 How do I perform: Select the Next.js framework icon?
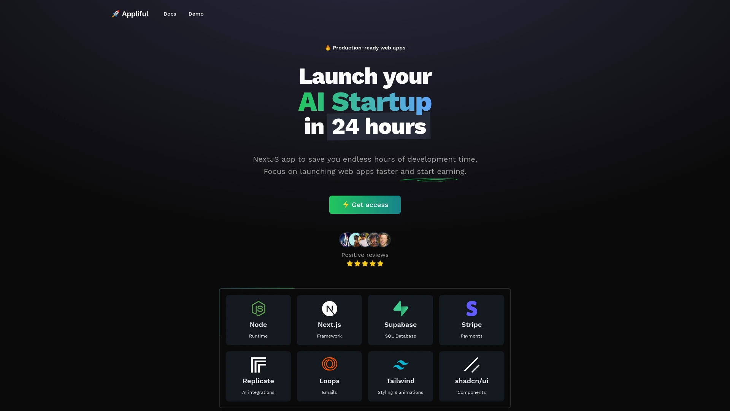[x=329, y=308]
